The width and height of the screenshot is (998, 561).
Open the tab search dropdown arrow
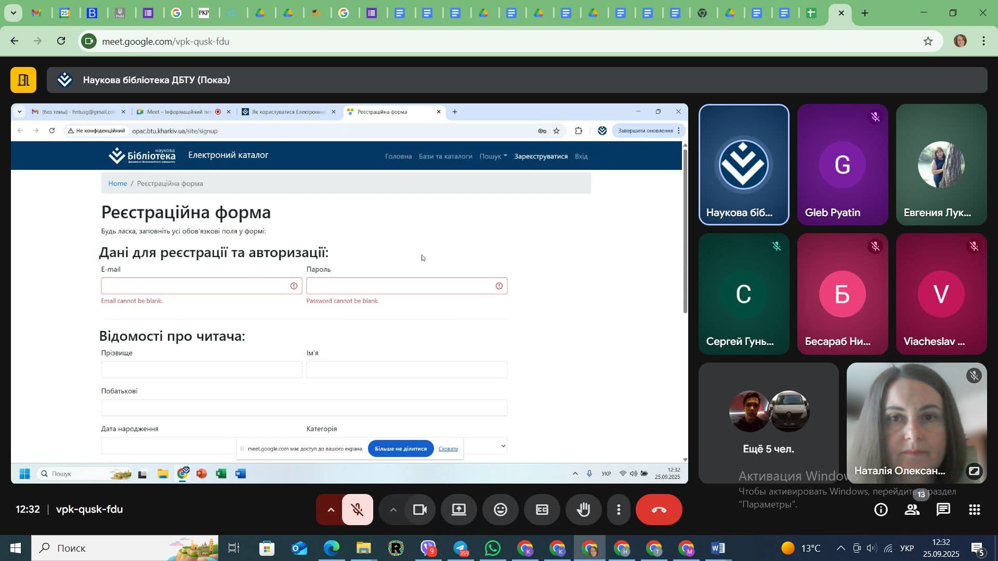pyautogui.click(x=12, y=12)
